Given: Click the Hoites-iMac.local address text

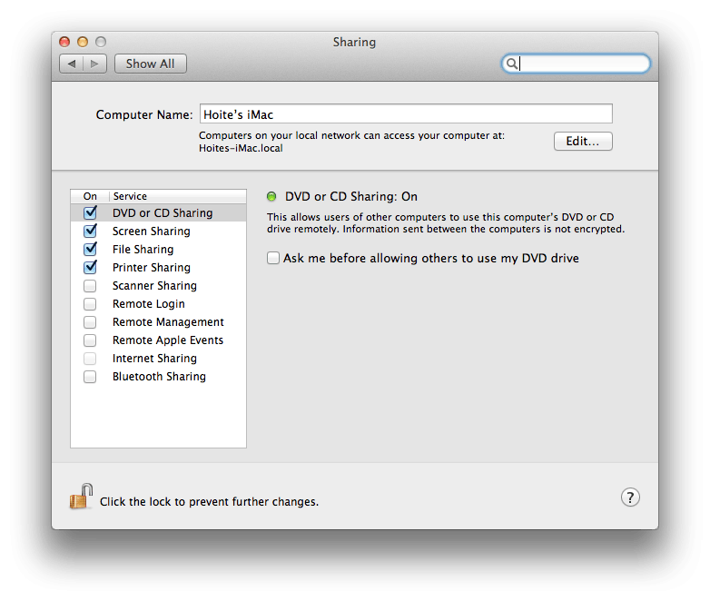Looking at the screenshot, I should tap(241, 148).
